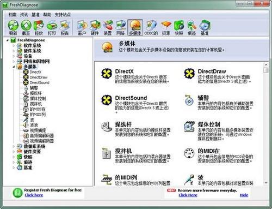Click 'Click Here' under Receive more freeware
The height and width of the screenshot is (209, 272).
click(188, 195)
